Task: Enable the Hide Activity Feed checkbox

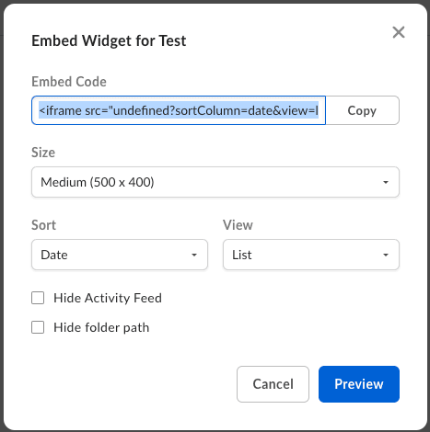Action: pyautogui.click(x=38, y=298)
